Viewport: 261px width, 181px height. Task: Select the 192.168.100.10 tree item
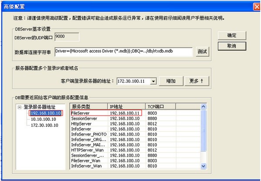[46, 113]
